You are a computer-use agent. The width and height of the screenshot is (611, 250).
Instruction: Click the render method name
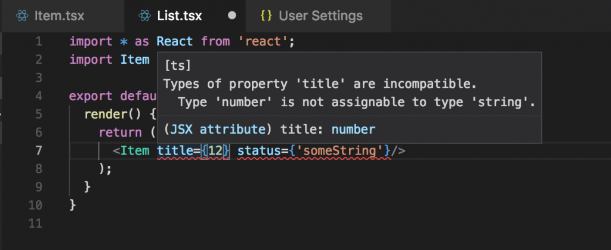[x=103, y=115]
